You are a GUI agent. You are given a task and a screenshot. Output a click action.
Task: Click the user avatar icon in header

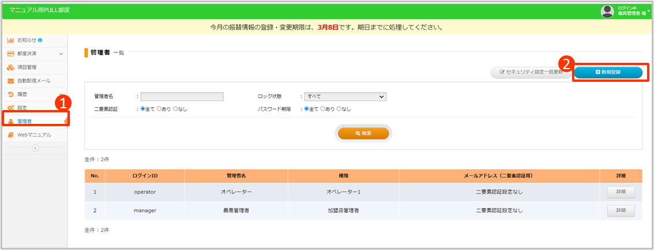click(x=607, y=11)
